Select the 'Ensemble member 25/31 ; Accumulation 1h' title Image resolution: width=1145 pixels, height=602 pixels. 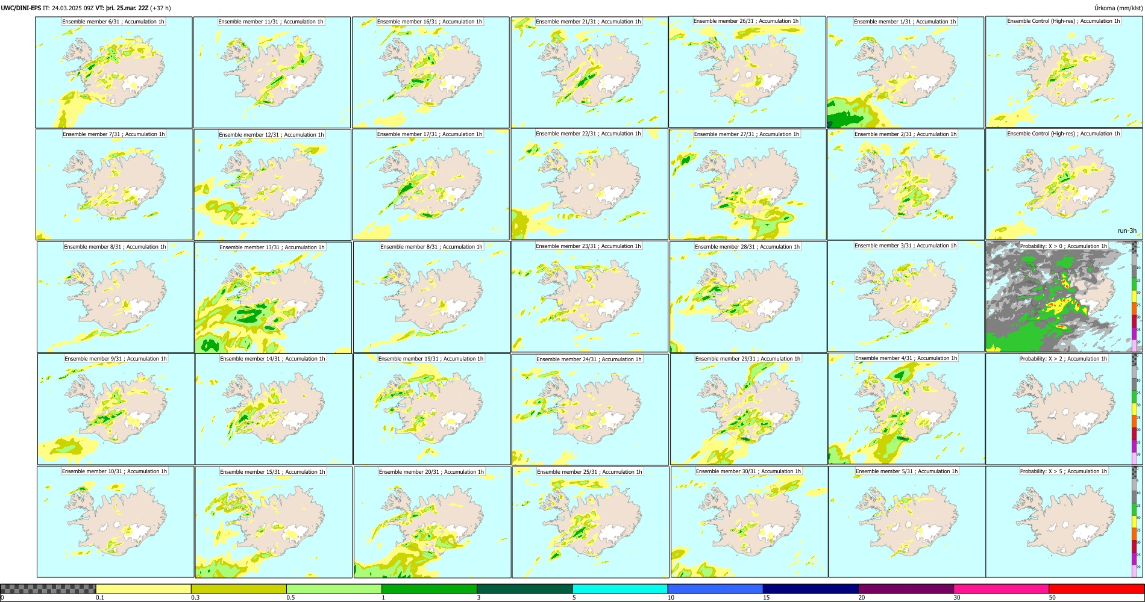tap(589, 472)
